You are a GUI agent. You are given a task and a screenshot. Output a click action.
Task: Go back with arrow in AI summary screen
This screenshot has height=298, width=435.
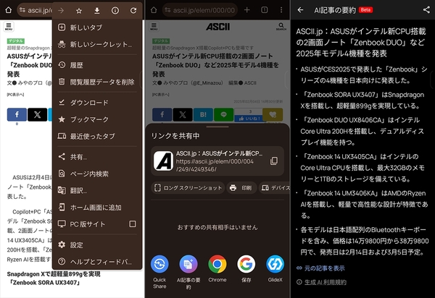300,10
